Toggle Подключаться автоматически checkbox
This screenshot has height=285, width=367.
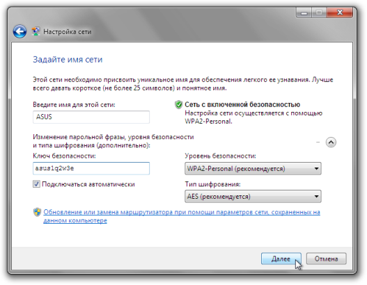(x=36, y=184)
